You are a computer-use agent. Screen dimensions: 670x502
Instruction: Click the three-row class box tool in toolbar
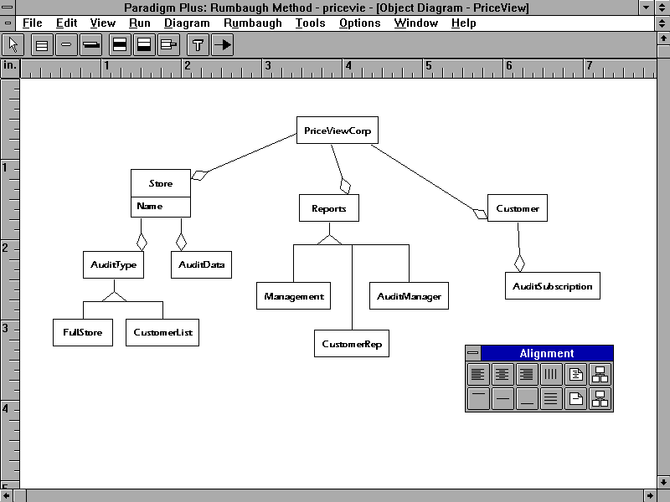[41, 44]
